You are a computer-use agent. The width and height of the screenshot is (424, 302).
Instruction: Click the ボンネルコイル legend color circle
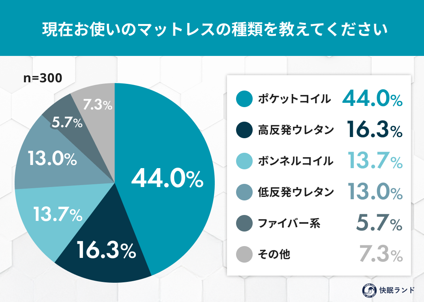tap(244, 161)
